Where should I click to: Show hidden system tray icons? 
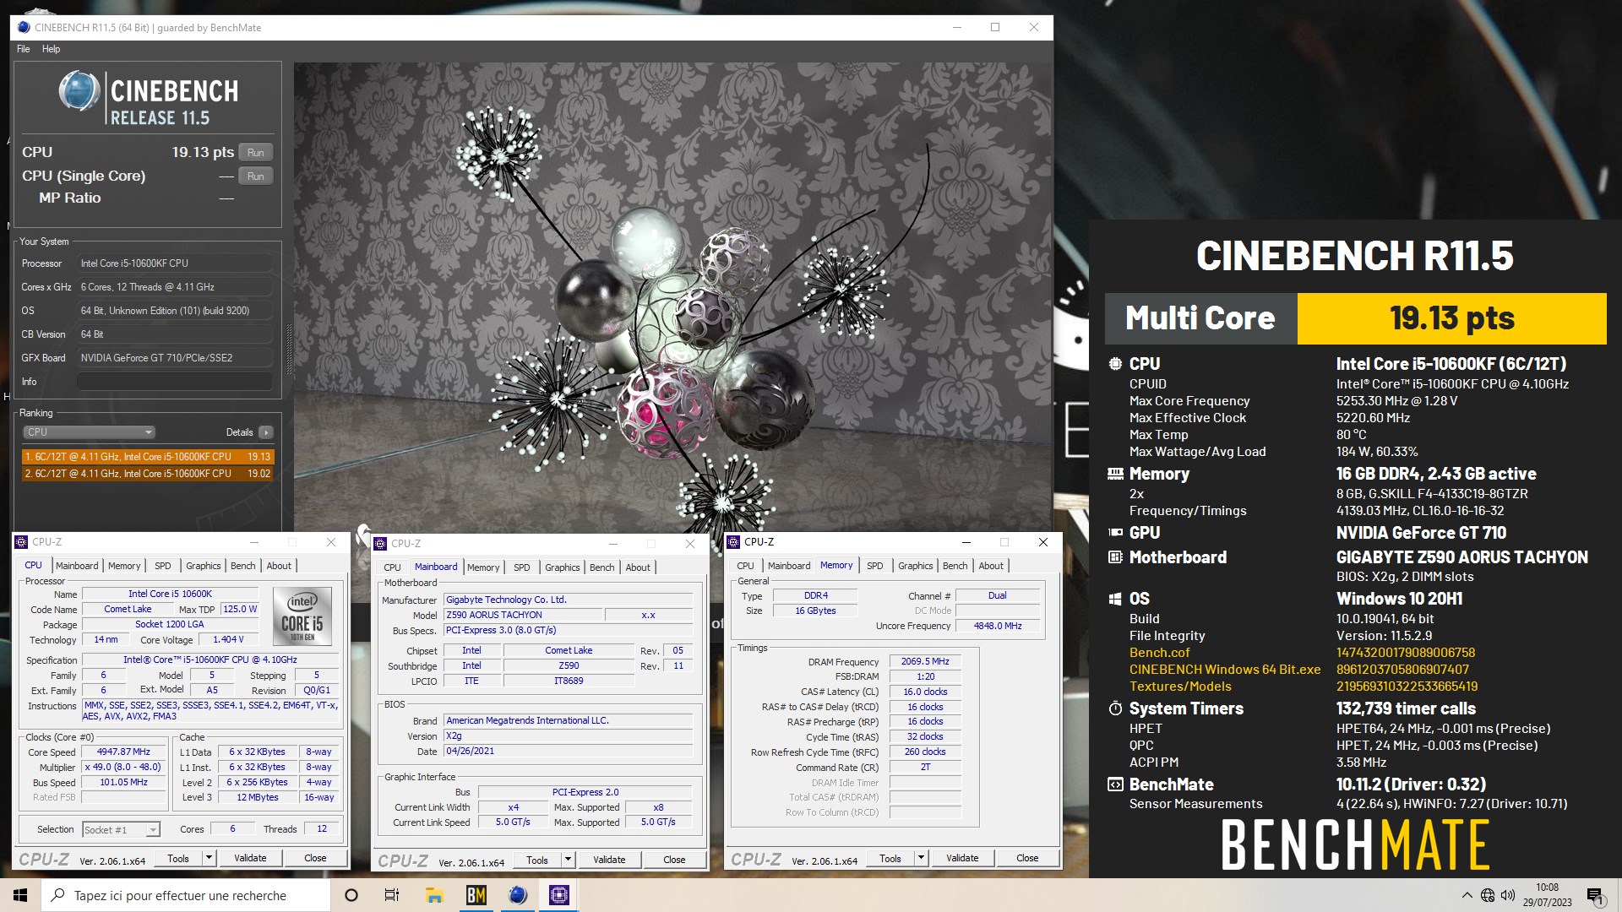pyautogui.click(x=1467, y=895)
